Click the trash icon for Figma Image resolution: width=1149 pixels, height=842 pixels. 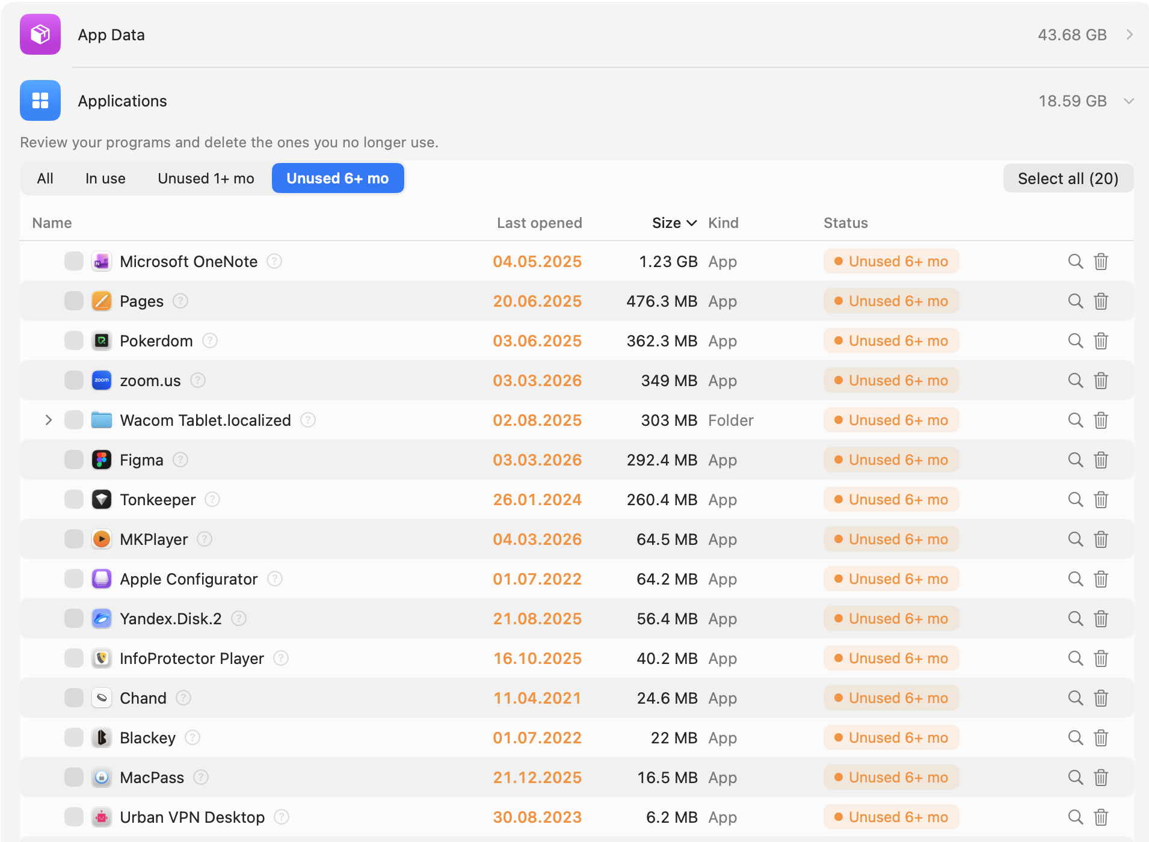tap(1101, 460)
